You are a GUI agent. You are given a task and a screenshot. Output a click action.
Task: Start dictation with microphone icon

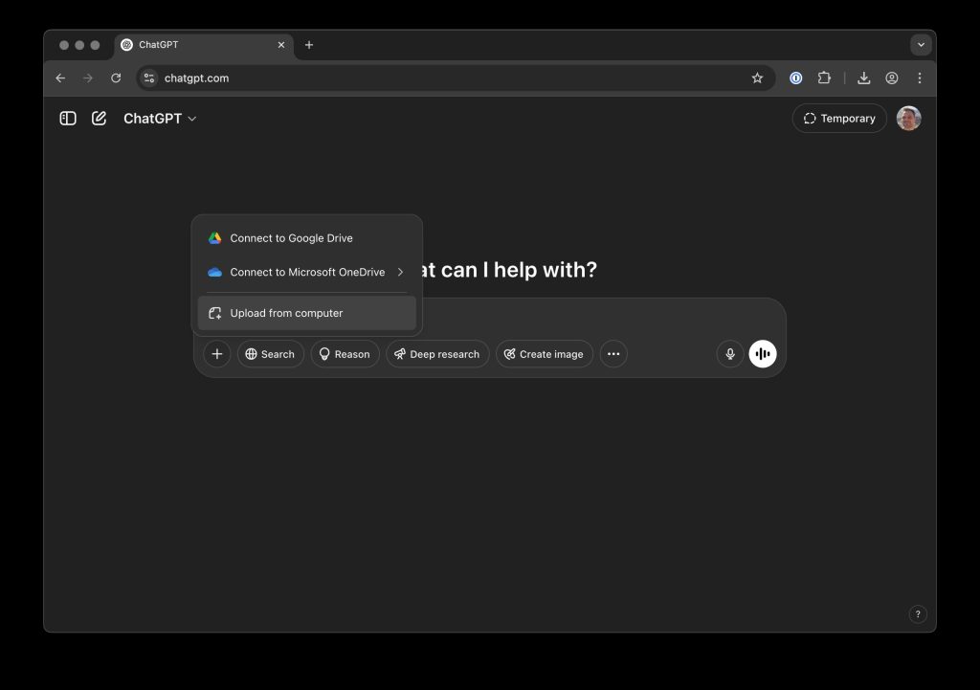coord(730,354)
